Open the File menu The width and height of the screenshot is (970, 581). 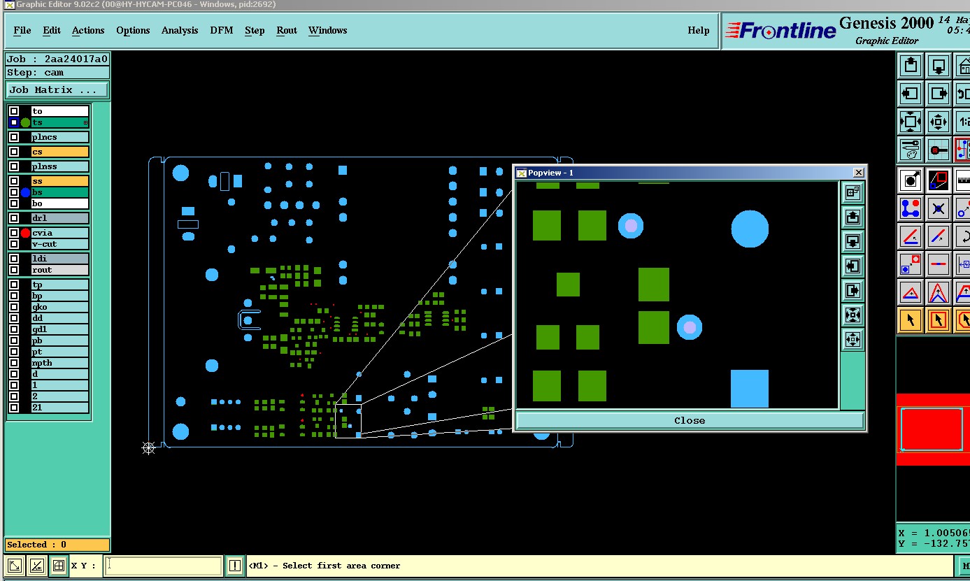[x=22, y=30]
